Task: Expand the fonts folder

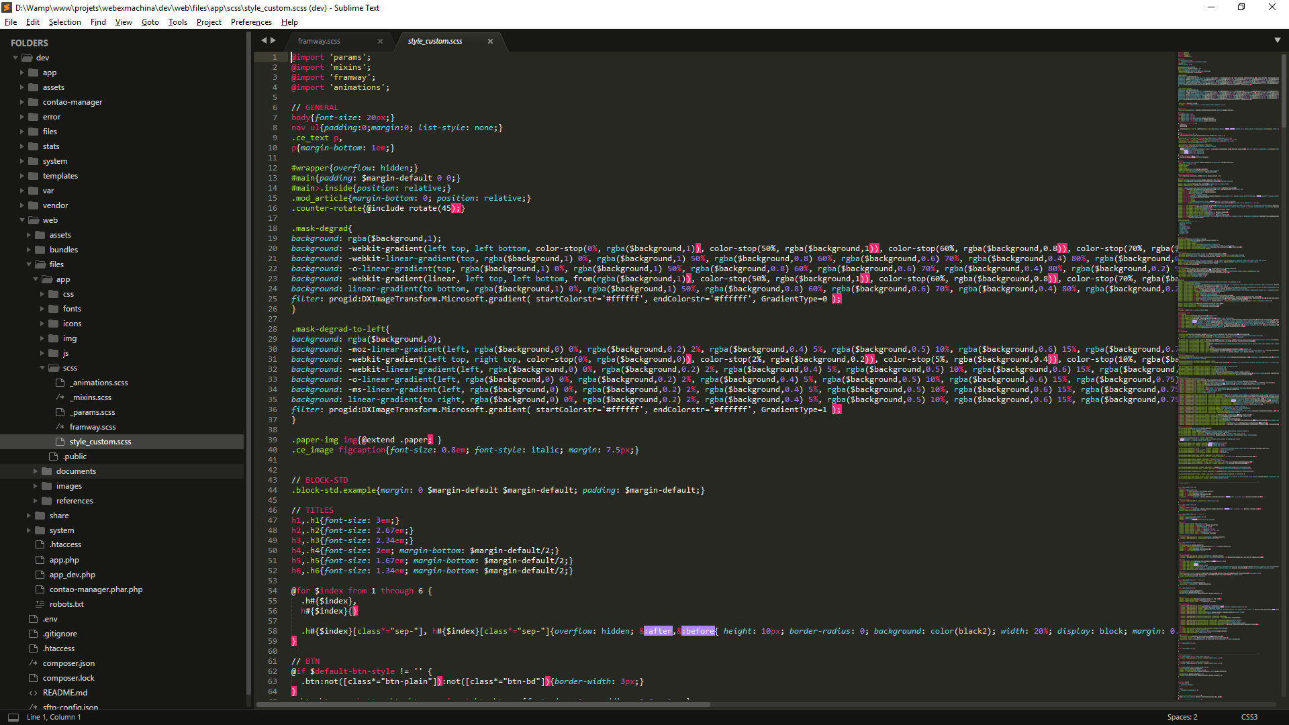Action: click(x=42, y=309)
